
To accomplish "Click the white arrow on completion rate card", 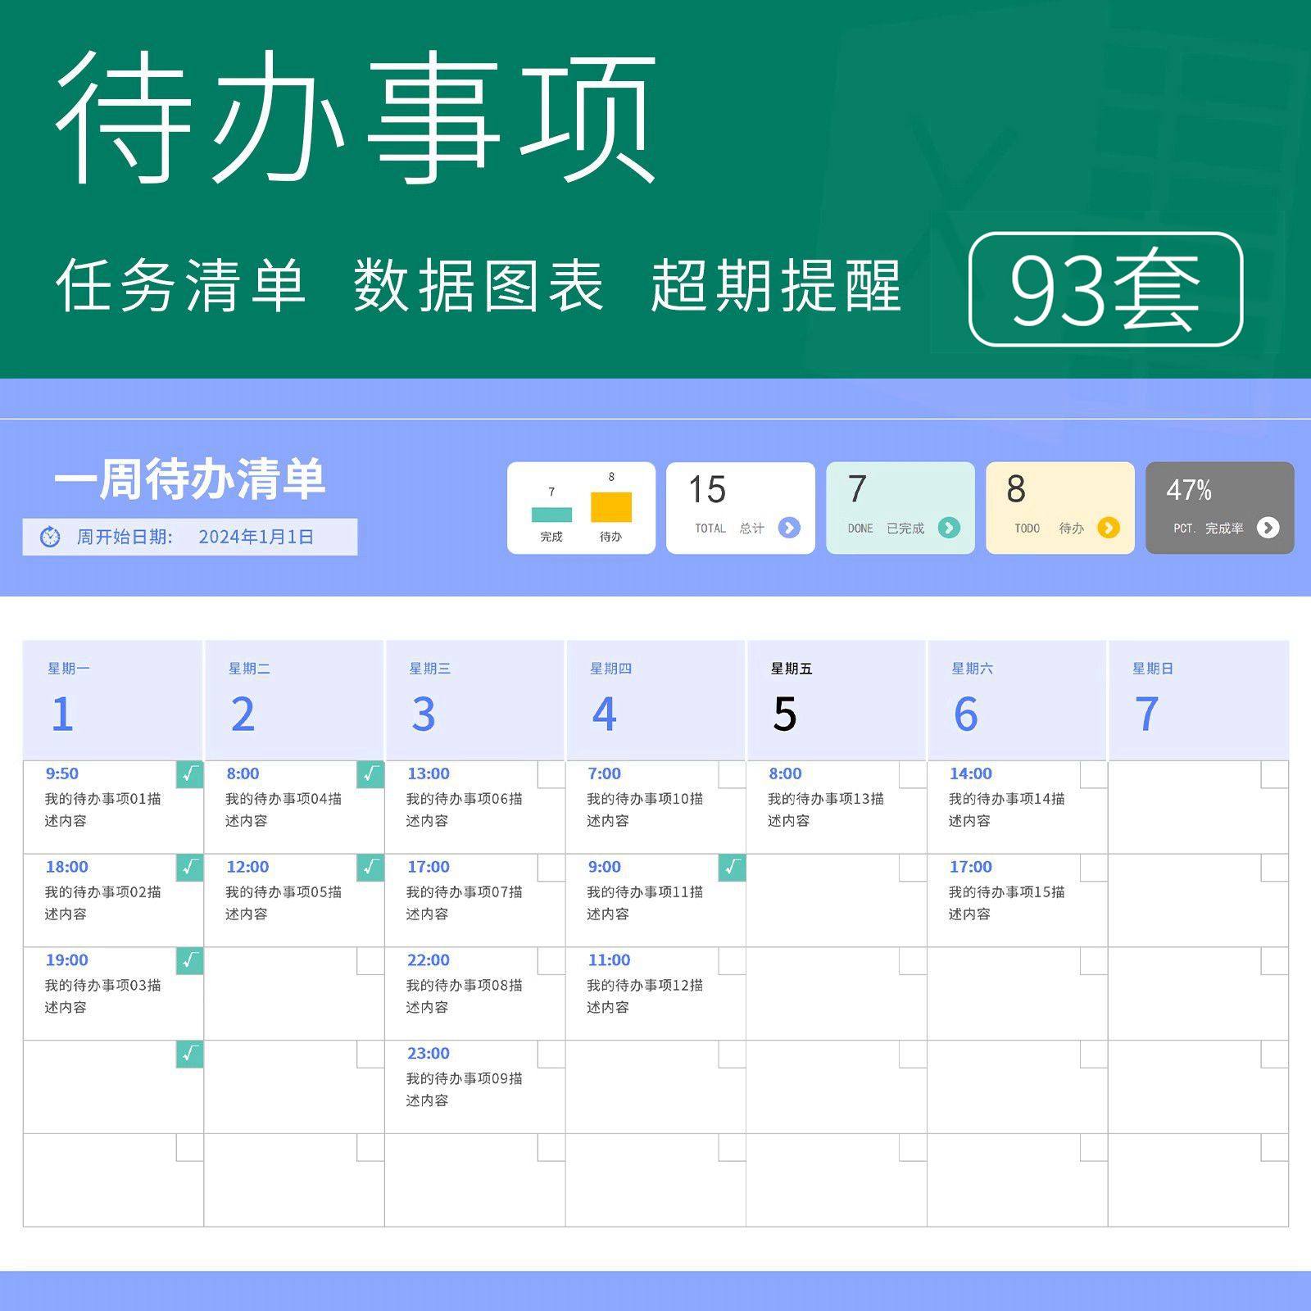I will pos(1268,528).
